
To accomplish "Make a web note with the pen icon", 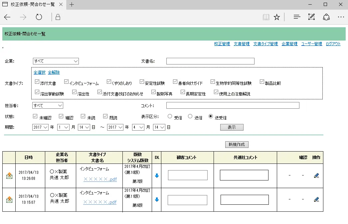I will (x=312, y=17).
